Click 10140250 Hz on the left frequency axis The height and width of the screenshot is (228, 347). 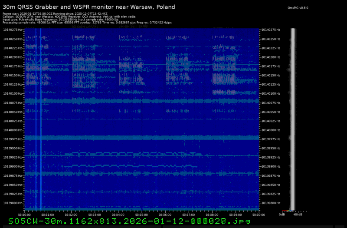pyautogui.click(x=13, y=39)
